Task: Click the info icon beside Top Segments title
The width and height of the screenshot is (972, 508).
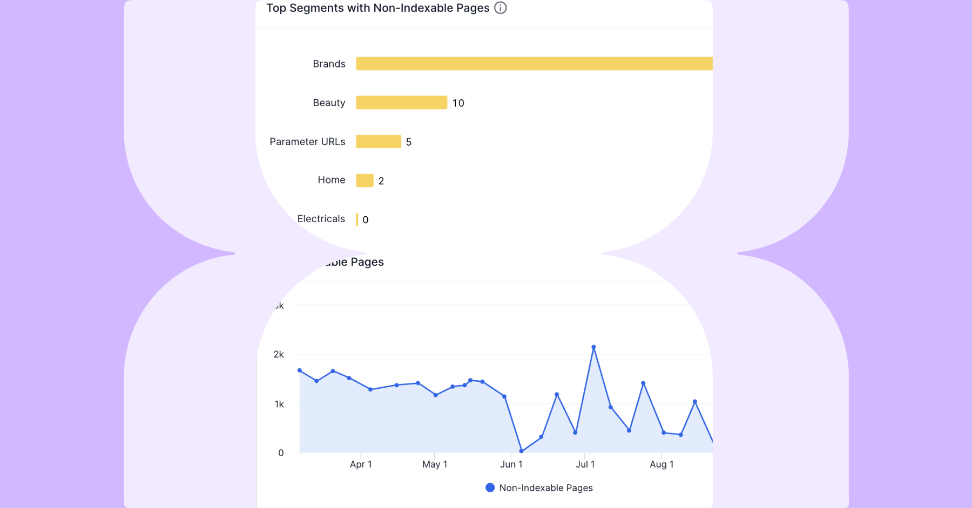Action: [x=501, y=8]
